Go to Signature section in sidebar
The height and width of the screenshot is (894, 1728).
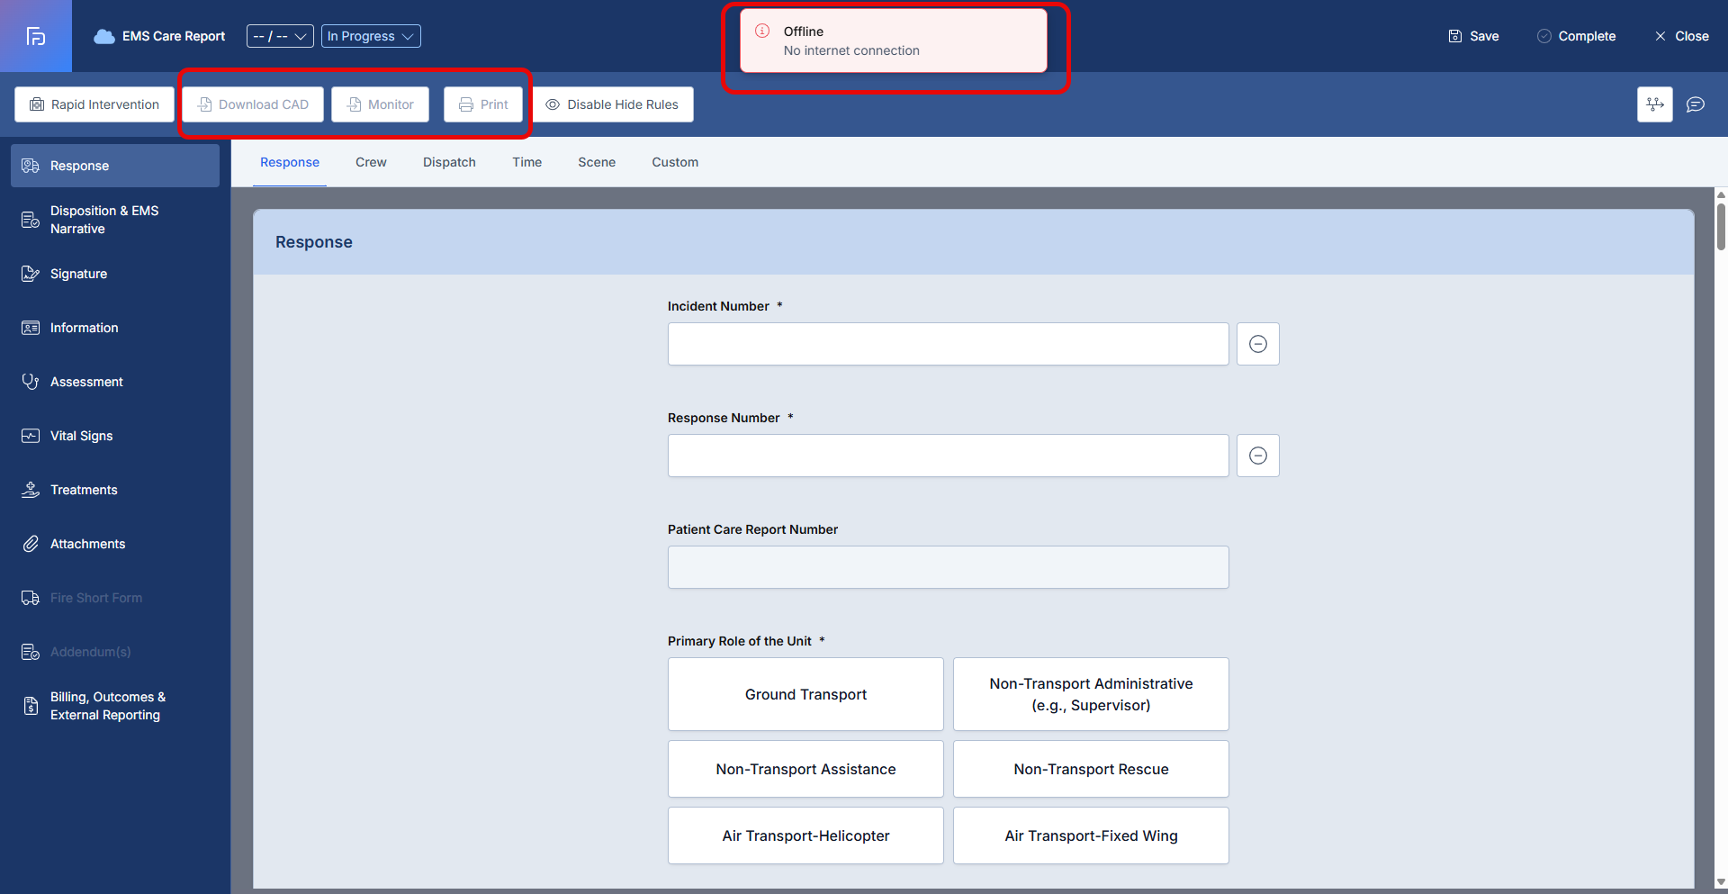point(115,274)
